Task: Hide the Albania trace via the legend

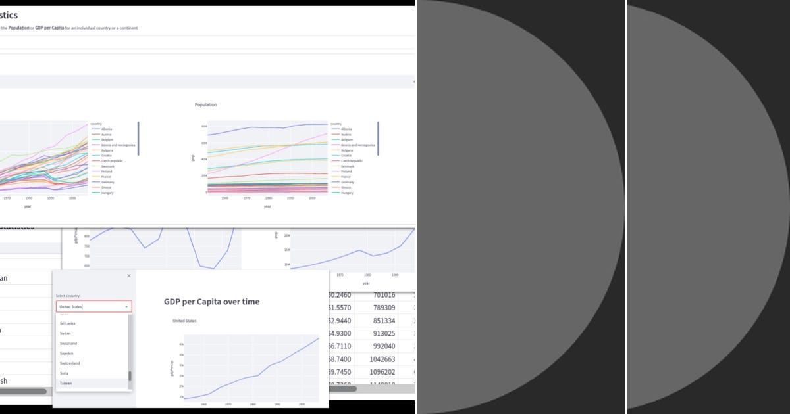Action: [348, 129]
